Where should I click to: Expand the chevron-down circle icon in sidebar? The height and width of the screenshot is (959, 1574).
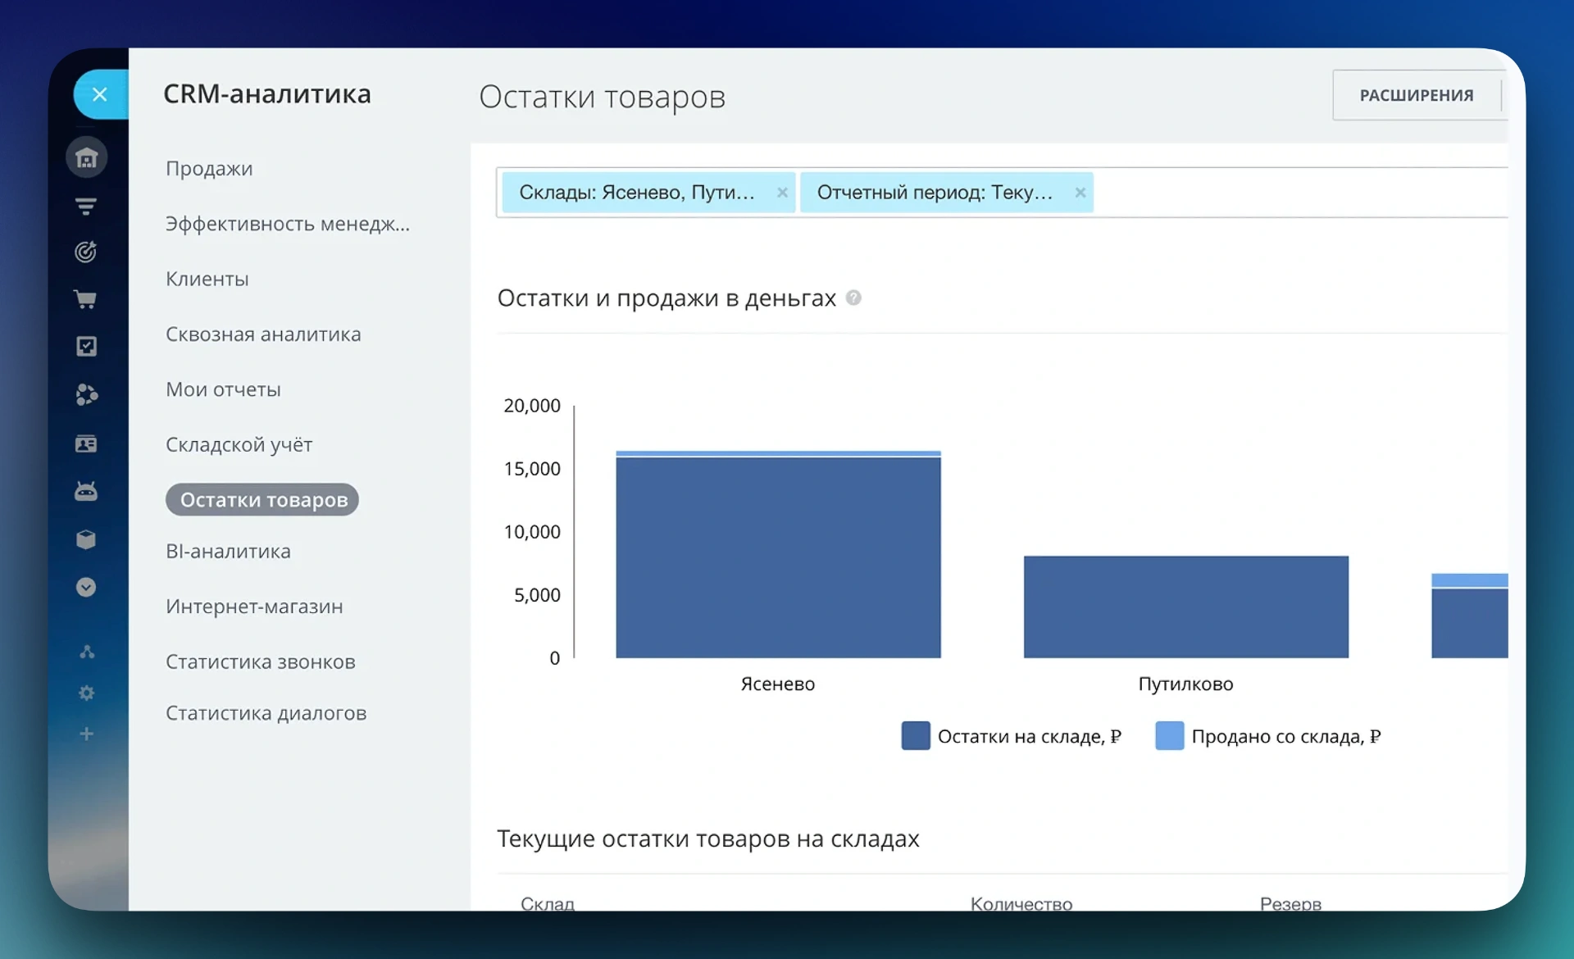[x=86, y=586]
